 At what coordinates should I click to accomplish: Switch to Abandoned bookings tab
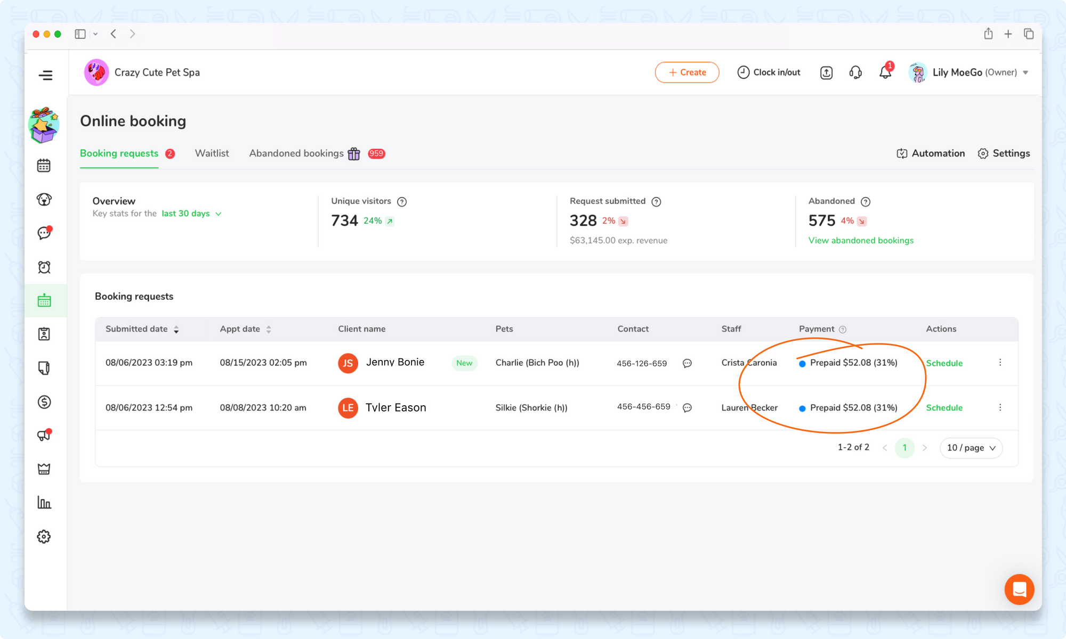[x=296, y=153]
